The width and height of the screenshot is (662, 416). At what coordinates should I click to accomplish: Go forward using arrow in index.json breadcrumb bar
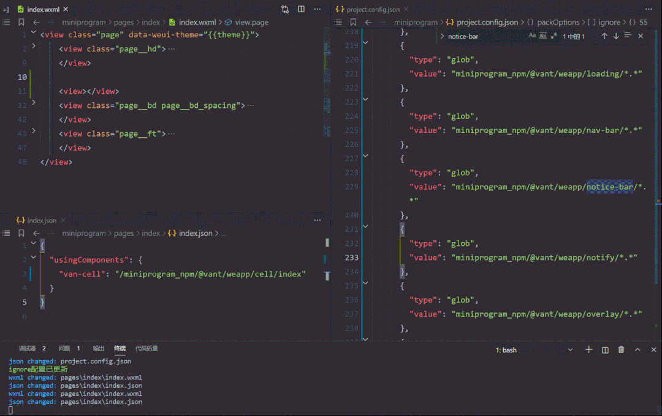click(x=51, y=233)
